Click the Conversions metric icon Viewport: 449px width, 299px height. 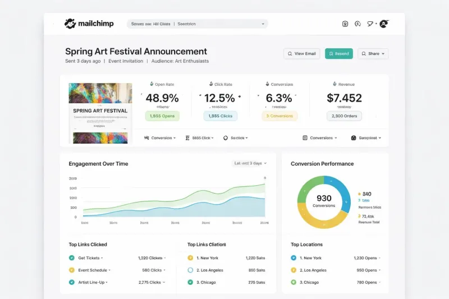[x=268, y=84]
